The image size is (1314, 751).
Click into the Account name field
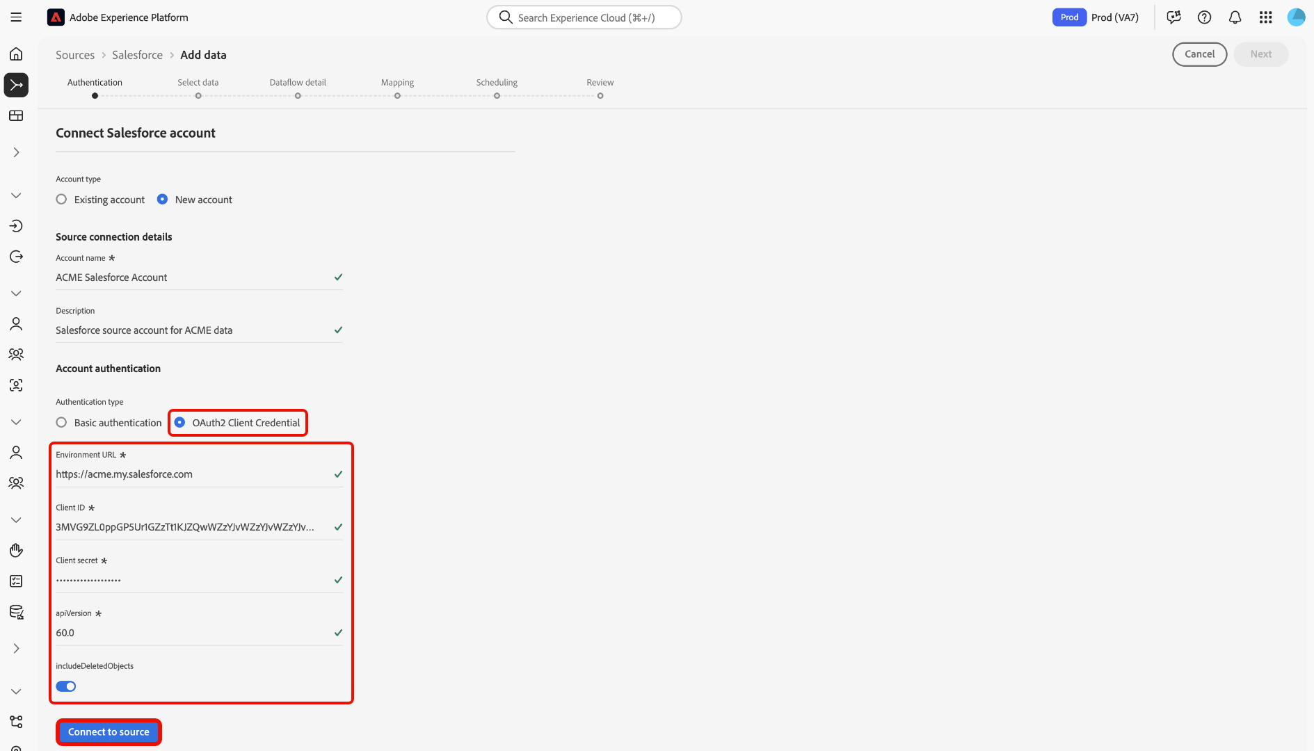pos(199,277)
